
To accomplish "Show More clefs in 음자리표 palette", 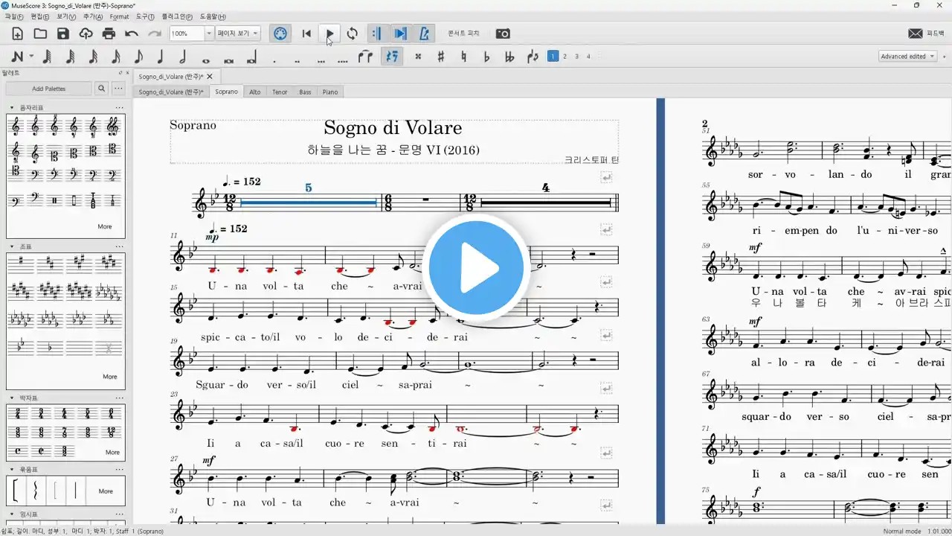I will 105,226.
